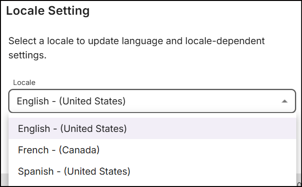Select Spanish - (United States) locale option
This screenshot has height=187, width=302.
[x=152, y=171]
